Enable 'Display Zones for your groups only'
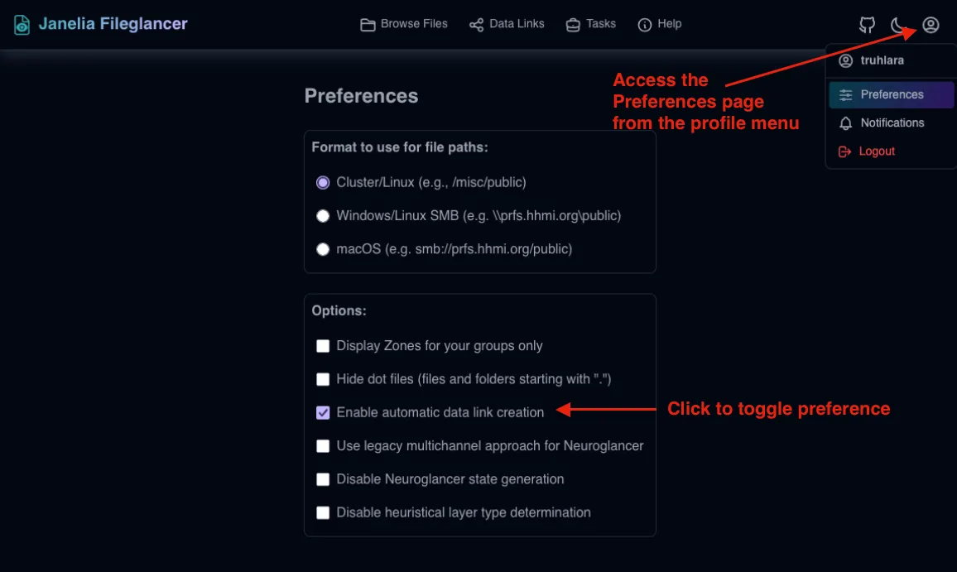Image resolution: width=957 pixels, height=572 pixels. pyautogui.click(x=322, y=345)
